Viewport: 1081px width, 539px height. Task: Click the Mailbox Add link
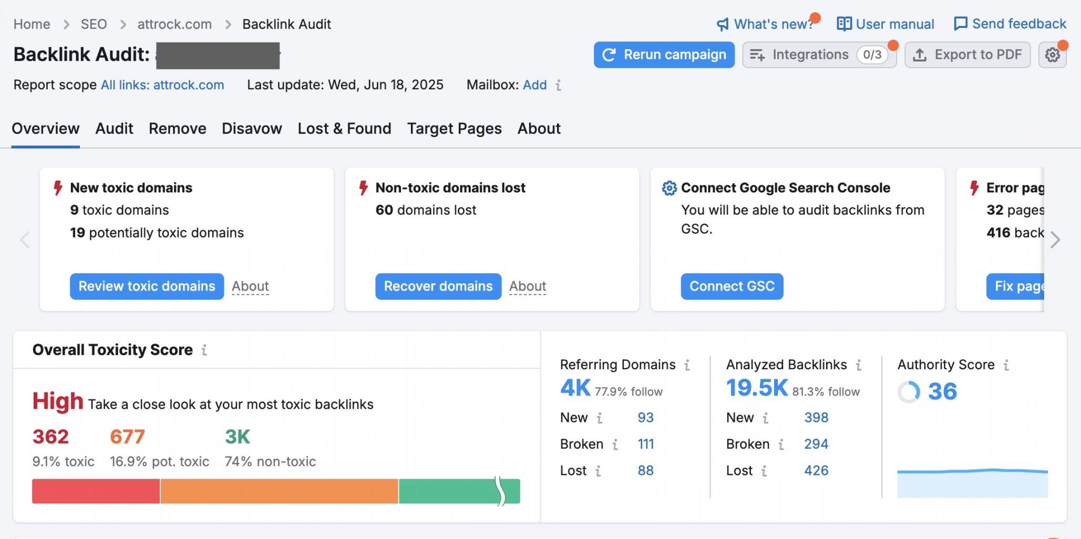[535, 85]
